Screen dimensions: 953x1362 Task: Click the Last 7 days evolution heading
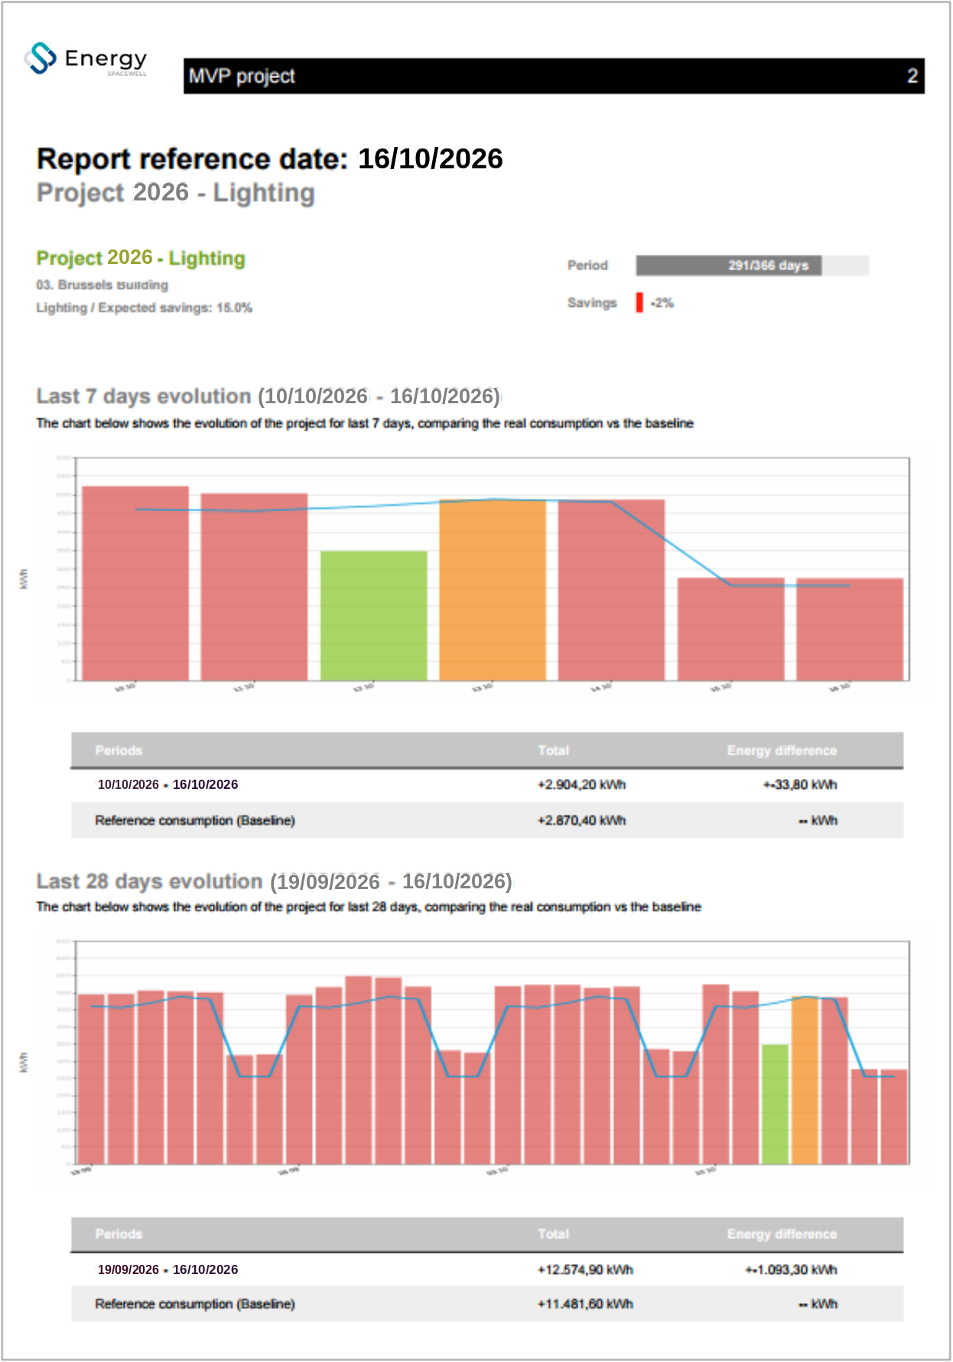click(268, 396)
